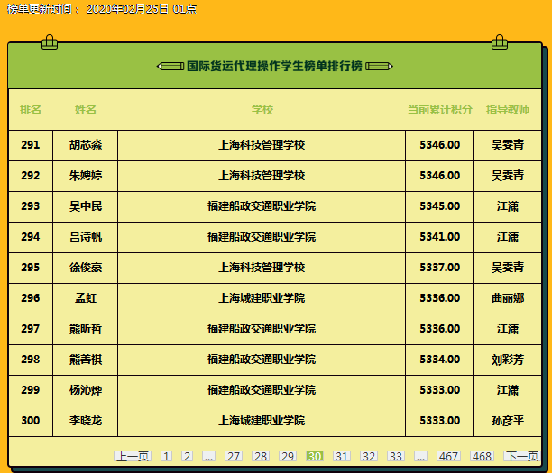
Task: Go to next page via 下一页
Action: [x=521, y=457]
